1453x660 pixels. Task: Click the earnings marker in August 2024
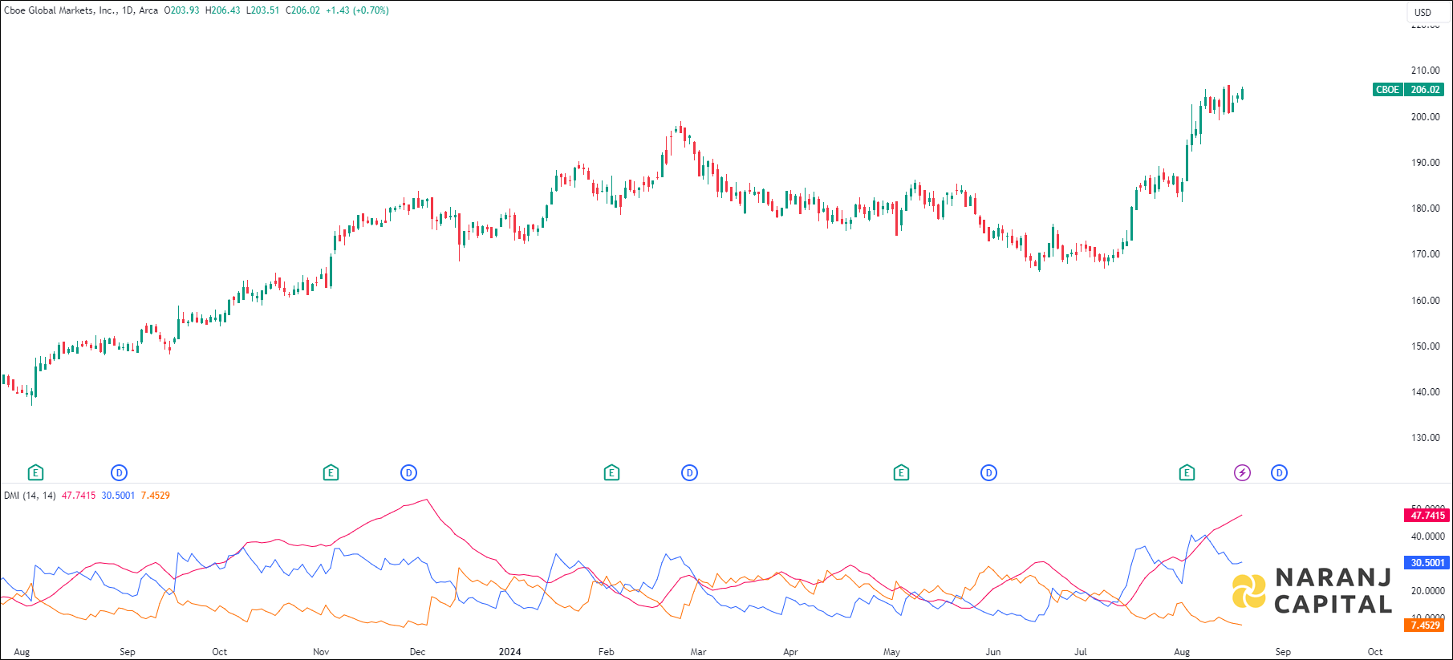[1187, 473]
